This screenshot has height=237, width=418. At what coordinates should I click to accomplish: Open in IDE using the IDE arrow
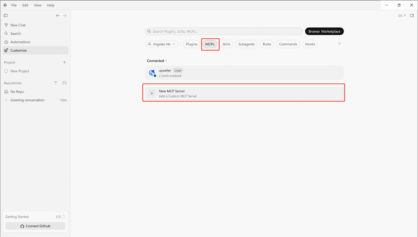click(x=402, y=16)
